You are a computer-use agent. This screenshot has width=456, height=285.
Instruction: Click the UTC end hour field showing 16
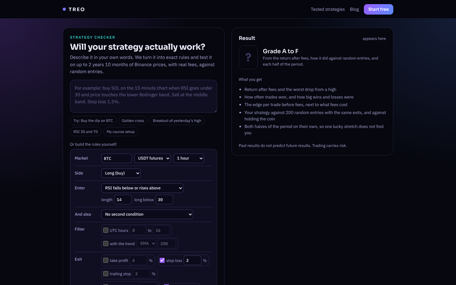click(x=161, y=230)
